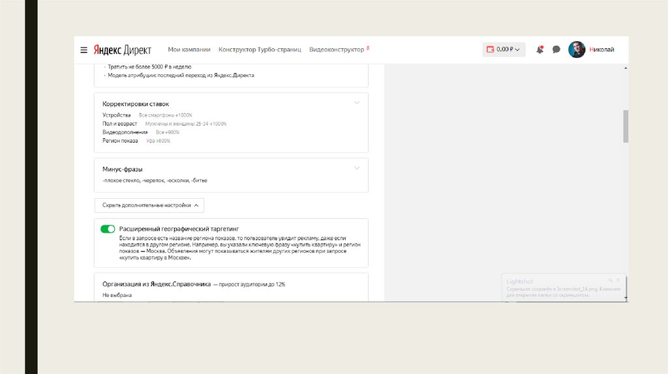This screenshot has width=668, height=374.
Task: Click the Николай profile avatar
Action: (577, 50)
